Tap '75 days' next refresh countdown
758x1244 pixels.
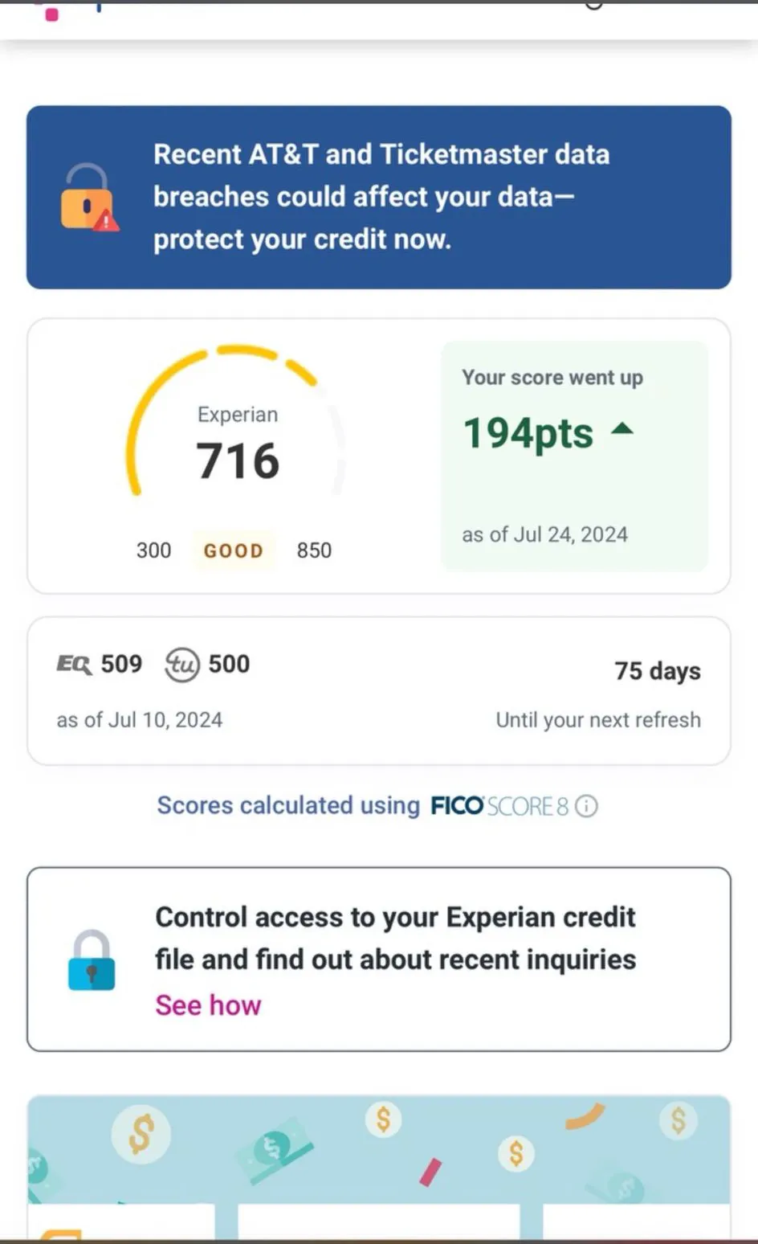click(657, 671)
